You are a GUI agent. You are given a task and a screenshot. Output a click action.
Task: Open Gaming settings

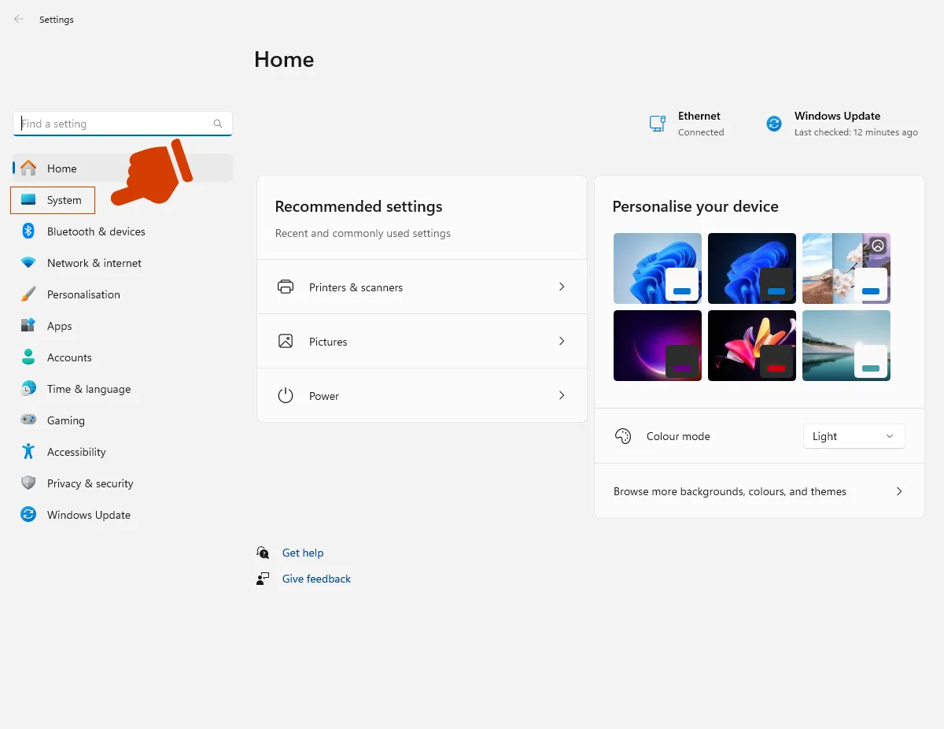(x=123, y=420)
